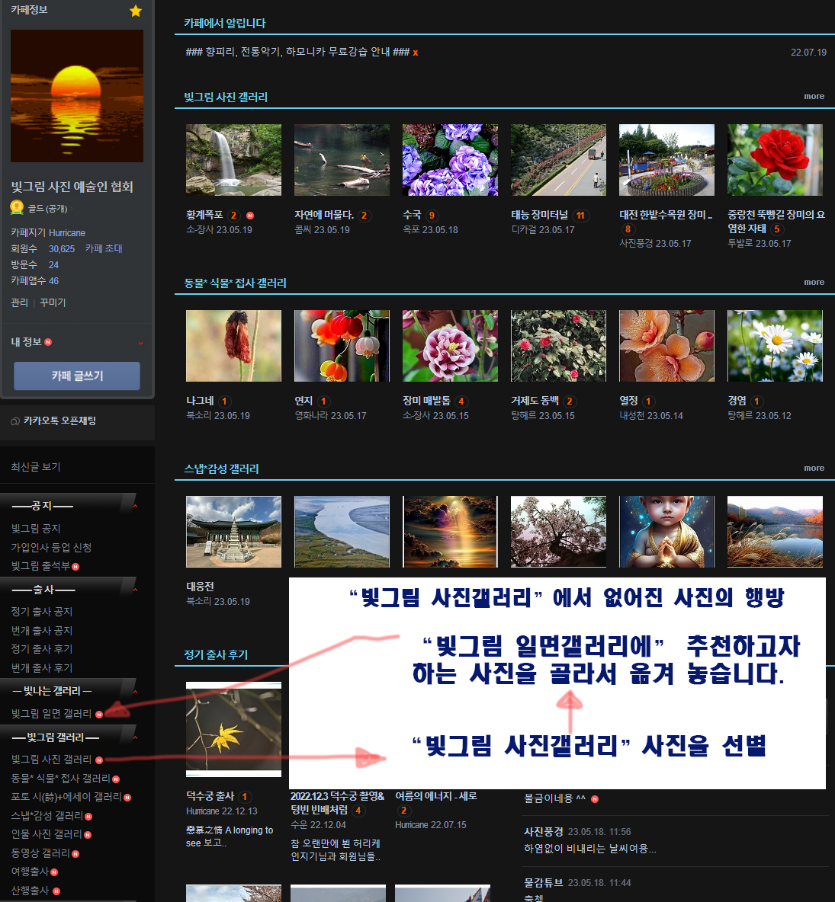
Task: Click more link for 빛그림 사진 갤러리
Action: 814,96
